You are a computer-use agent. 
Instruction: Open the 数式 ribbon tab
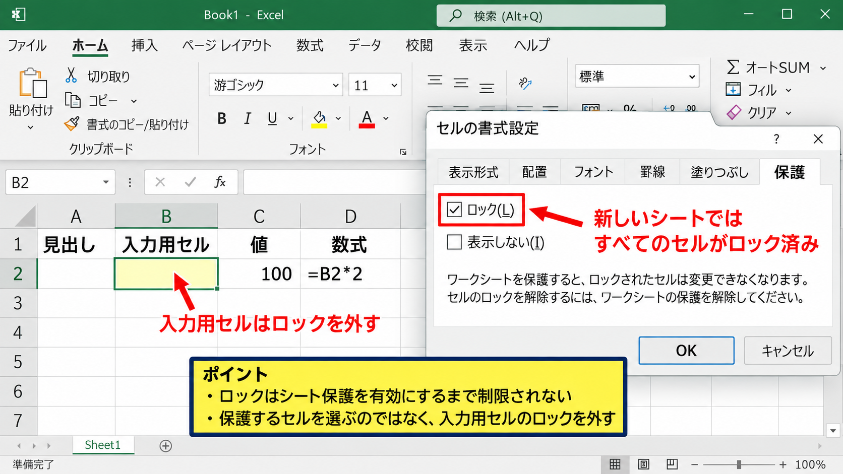coord(310,45)
